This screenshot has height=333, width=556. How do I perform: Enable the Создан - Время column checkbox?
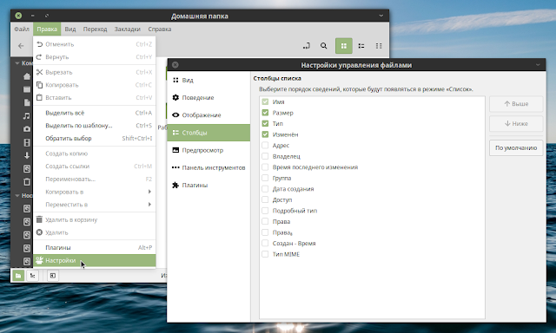(x=265, y=243)
